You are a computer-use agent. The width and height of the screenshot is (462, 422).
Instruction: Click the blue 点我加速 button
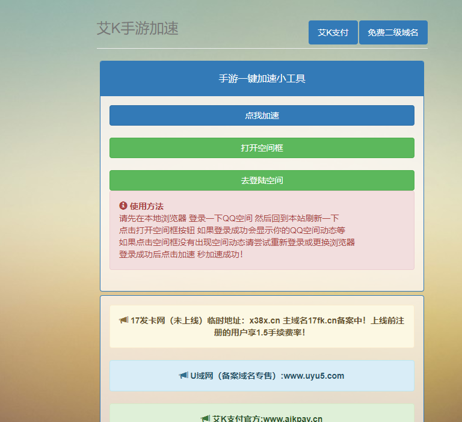[262, 115]
